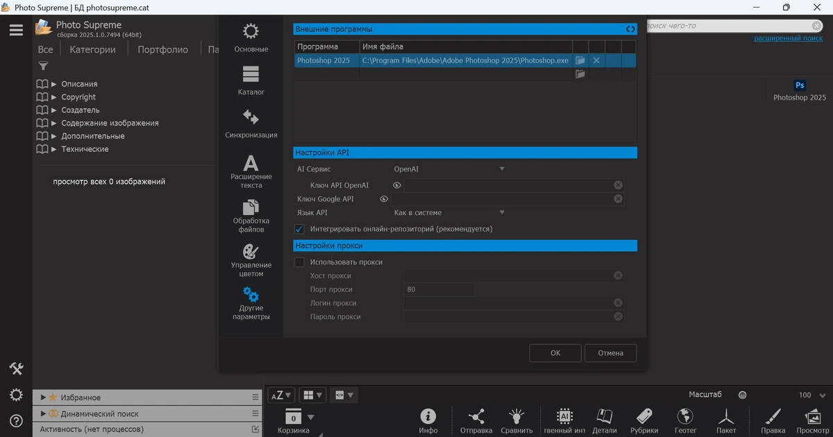Viewport: 833px width, 437px height.
Task: Switch to the Портфолио tab
Action: (163, 49)
